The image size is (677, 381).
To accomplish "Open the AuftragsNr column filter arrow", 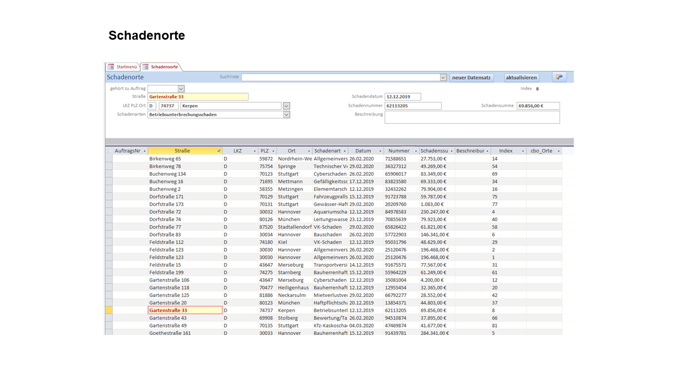I will click(144, 151).
